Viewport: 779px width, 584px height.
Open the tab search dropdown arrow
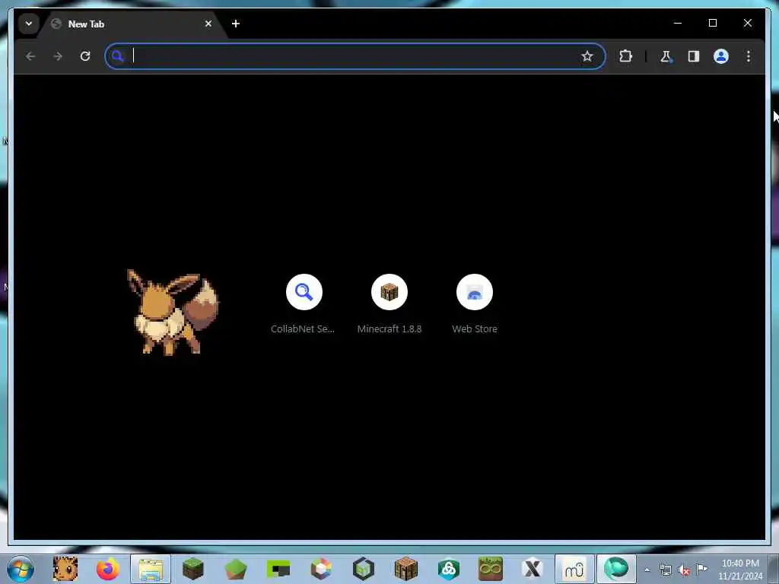point(29,24)
